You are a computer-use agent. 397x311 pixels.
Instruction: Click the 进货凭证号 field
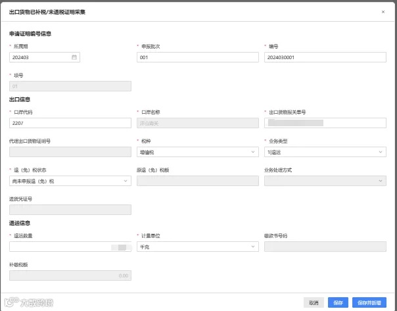click(x=70, y=210)
